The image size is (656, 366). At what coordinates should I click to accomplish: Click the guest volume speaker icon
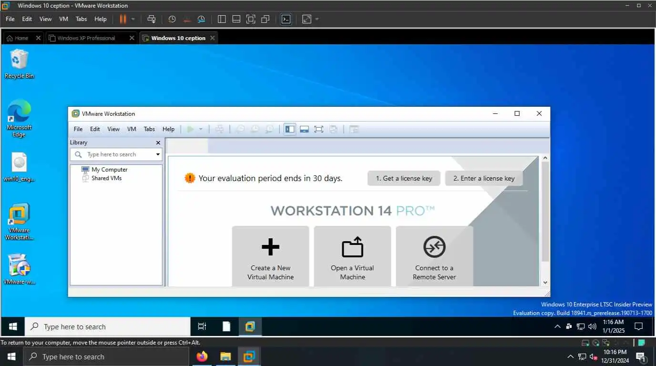click(593, 326)
